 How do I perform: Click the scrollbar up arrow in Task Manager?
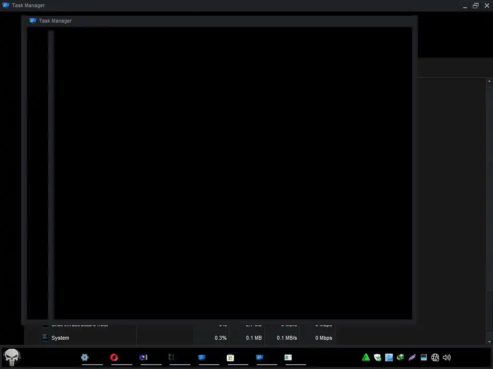click(489, 81)
